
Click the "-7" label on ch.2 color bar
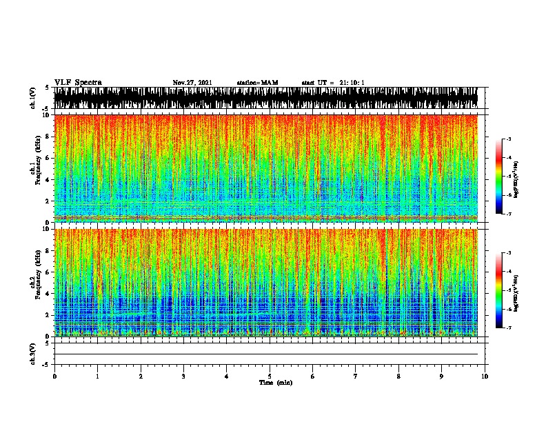509,328
